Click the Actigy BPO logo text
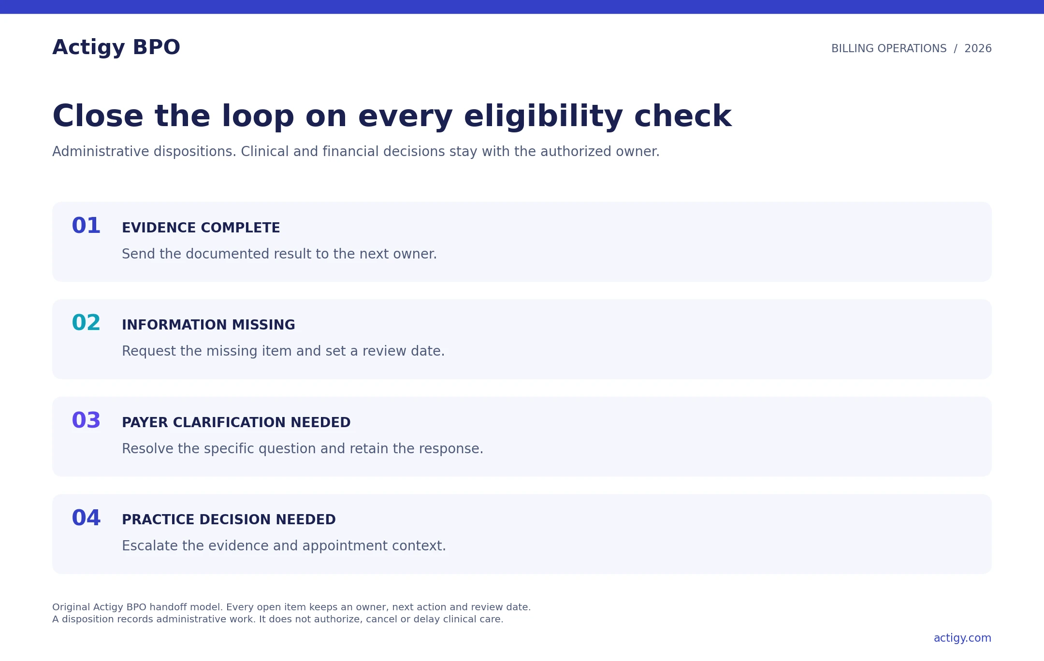The width and height of the screenshot is (1044, 661). [x=116, y=47]
